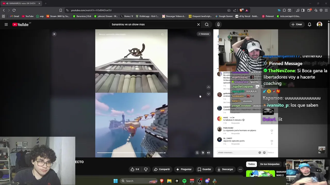This screenshot has height=185, width=330.
Task: Open browser extensions puzzle icon
Action: pyautogui.click(x=284, y=10)
